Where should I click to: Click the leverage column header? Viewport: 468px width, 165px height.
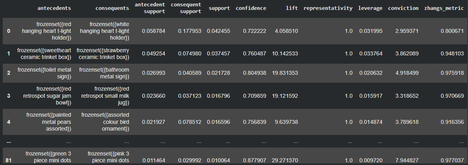click(370, 8)
